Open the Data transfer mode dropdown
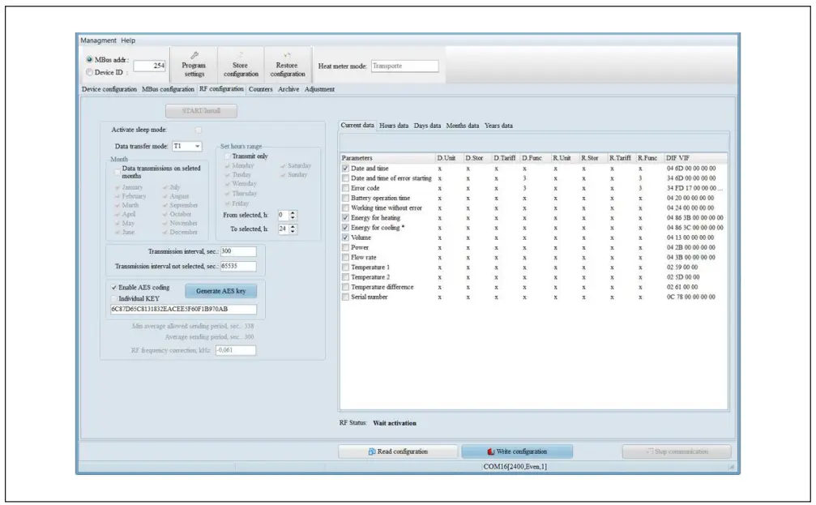 coord(198,147)
